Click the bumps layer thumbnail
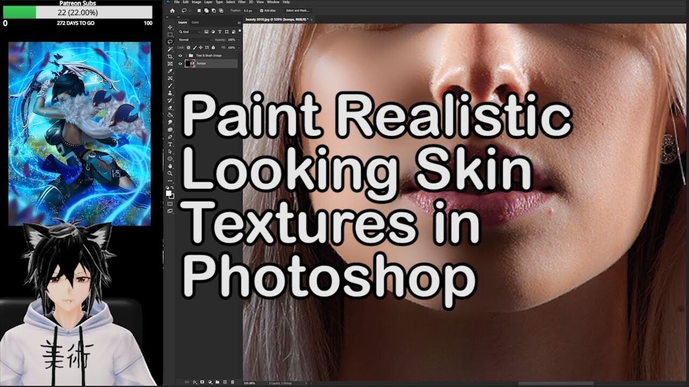The image size is (689, 387). [x=191, y=63]
